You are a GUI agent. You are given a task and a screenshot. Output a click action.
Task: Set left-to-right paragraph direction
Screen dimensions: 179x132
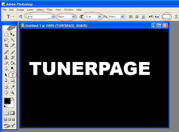(x=150, y=17)
